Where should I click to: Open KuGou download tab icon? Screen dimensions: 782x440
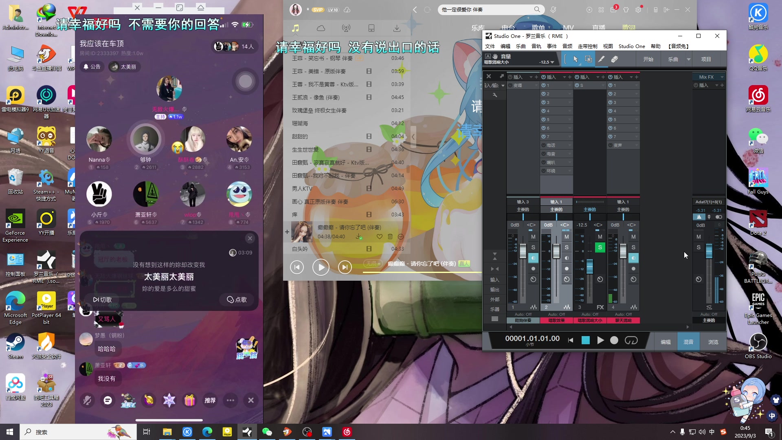[x=397, y=28]
